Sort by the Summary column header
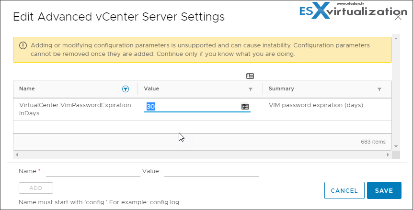 coord(281,88)
